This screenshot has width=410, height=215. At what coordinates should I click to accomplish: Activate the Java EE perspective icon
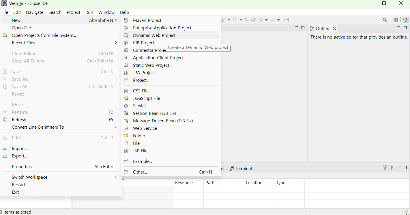click(x=405, y=20)
